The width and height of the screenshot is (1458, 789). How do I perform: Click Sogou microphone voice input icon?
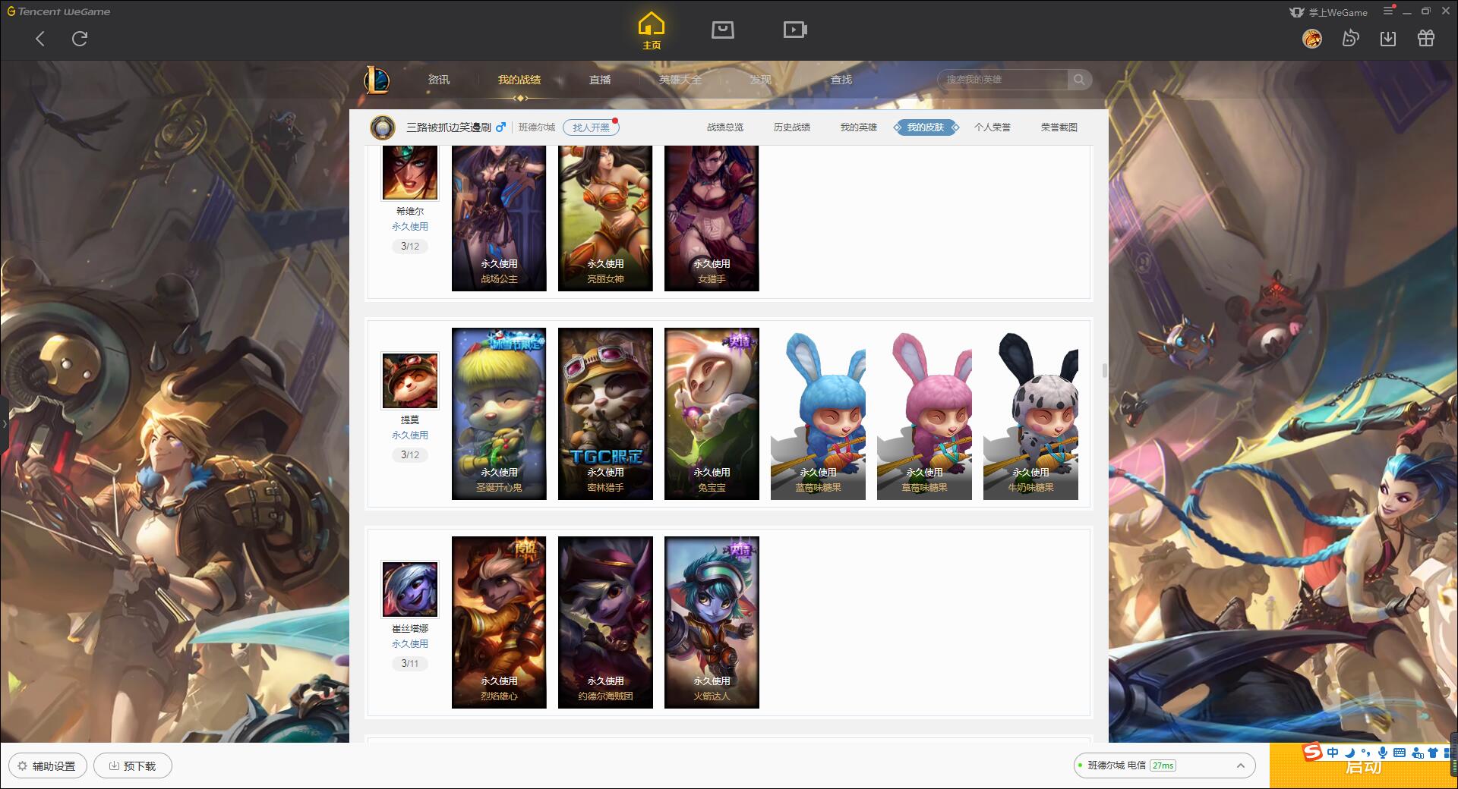tap(1383, 753)
